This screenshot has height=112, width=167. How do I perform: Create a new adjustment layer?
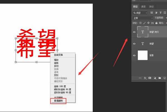click(x=154, y=78)
